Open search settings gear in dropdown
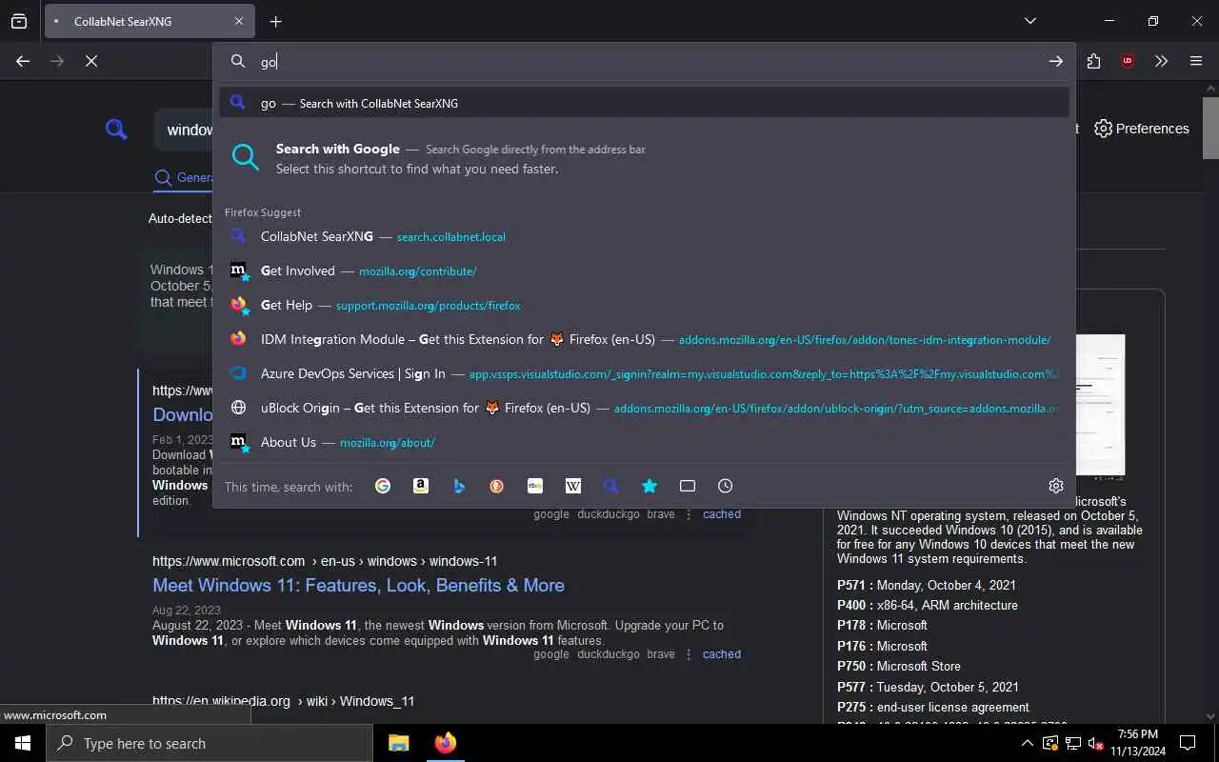 pyautogui.click(x=1056, y=486)
